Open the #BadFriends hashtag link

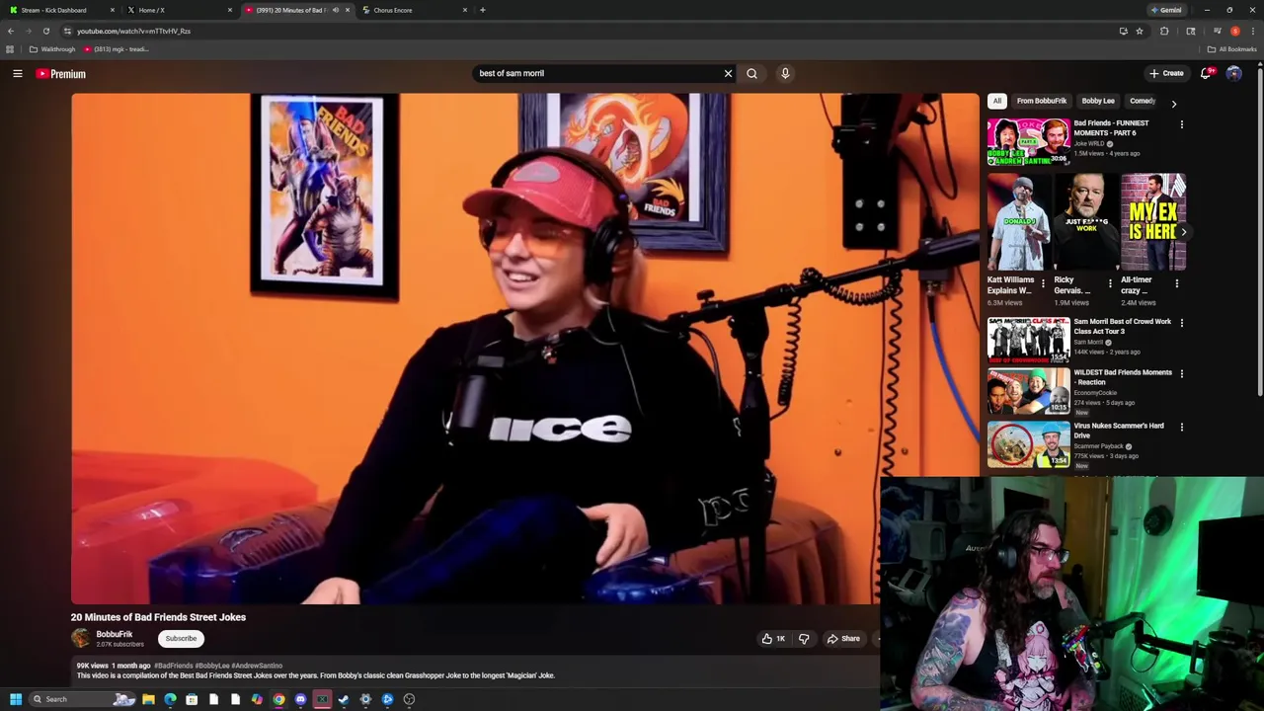point(174,666)
